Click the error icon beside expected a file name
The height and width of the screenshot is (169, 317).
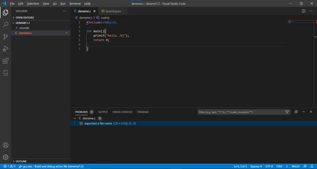coord(81,123)
